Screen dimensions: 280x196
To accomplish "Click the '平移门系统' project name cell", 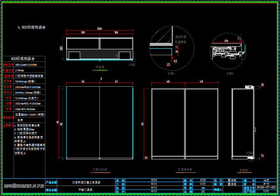I will 86,190.
